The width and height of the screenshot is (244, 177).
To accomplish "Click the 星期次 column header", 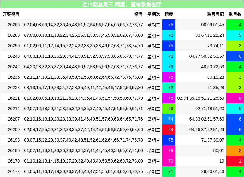I will tap(154, 14).
